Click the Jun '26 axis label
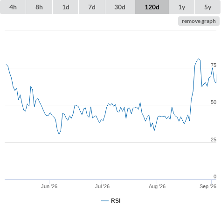This screenshot has width=221, height=213. (x=49, y=186)
